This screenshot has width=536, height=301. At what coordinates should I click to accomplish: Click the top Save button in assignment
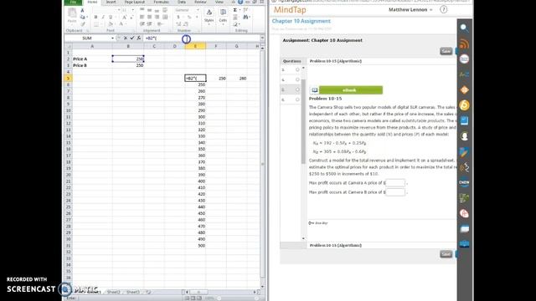446,51
